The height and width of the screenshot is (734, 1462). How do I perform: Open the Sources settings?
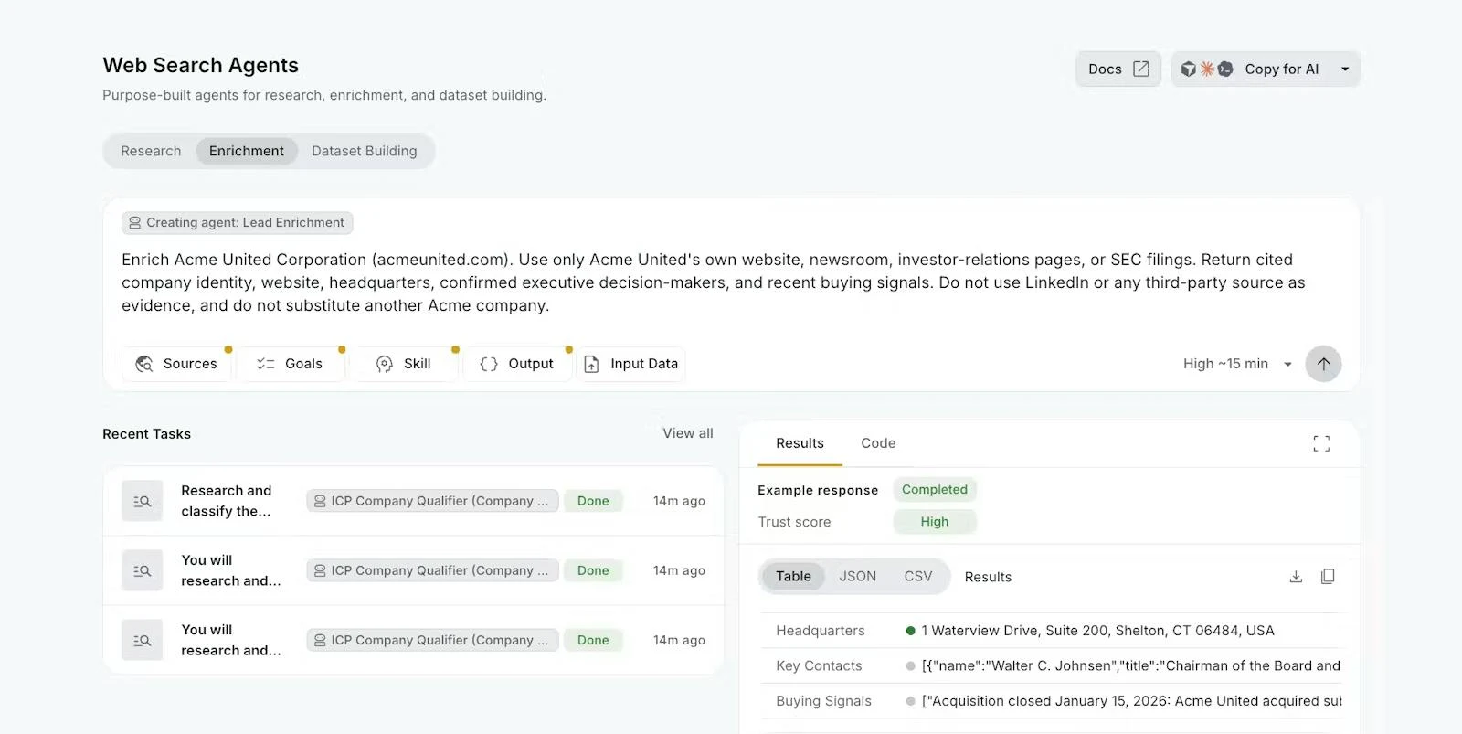tap(176, 364)
